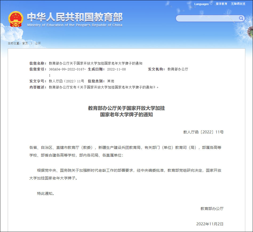Click the paragraph starting 根据党中央
This screenshot has width=253, height=232.
(125, 174)
